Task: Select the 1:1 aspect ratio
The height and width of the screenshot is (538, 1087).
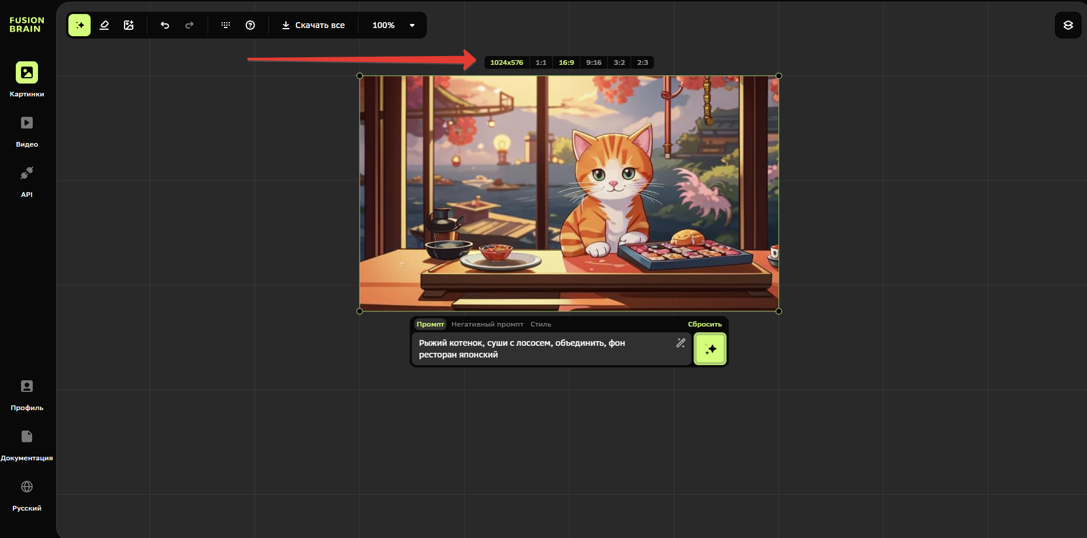Action: (541, 63)
